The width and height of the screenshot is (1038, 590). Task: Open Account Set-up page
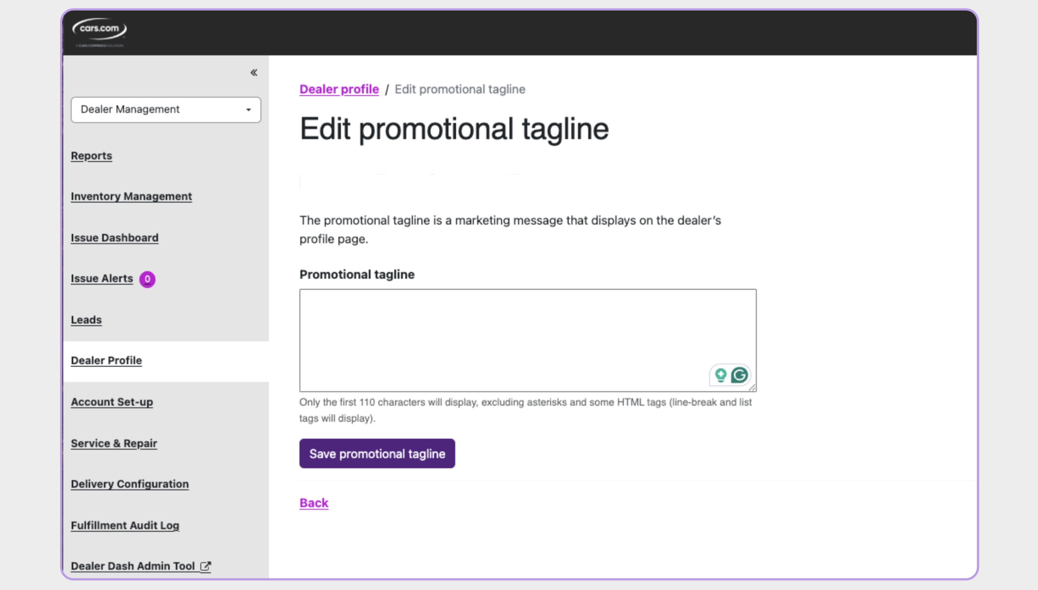pyautogui.click(x=112, y=402)
